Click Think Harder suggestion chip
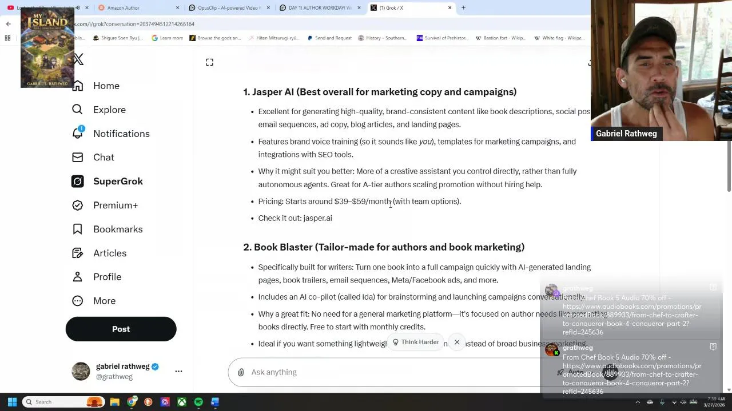This screenshot has width=732, height=411. (416, 342)
